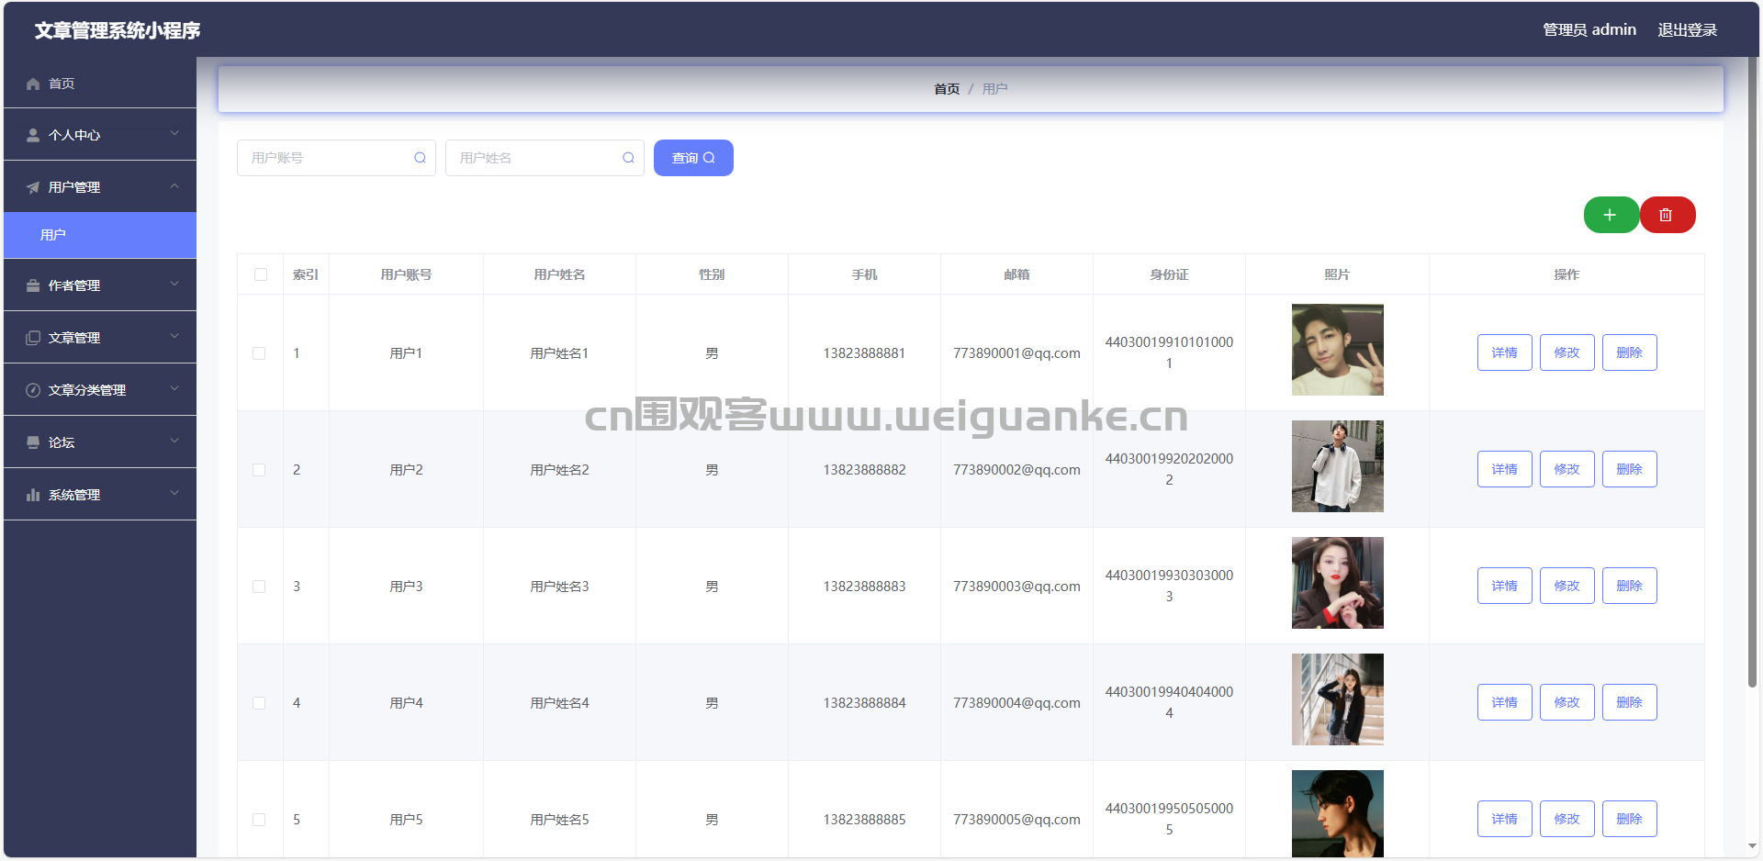Check the checkbox for row 用户1
This screenshot has height=861, width=1763.
coord(259,353)
